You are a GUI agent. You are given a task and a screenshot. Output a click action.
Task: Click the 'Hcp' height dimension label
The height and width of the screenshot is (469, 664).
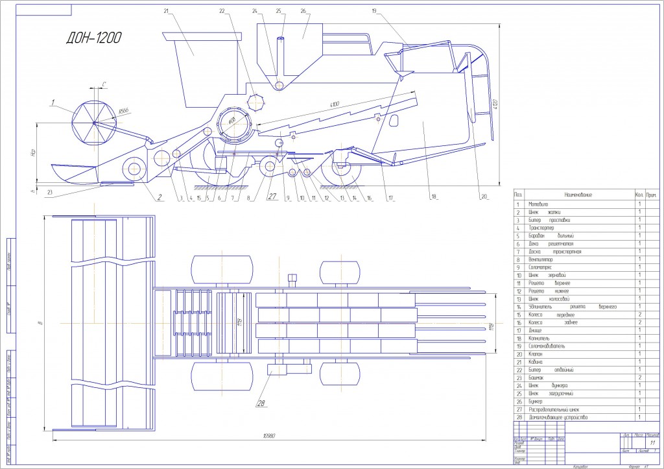pyautogui.click(x=32, y=152)
